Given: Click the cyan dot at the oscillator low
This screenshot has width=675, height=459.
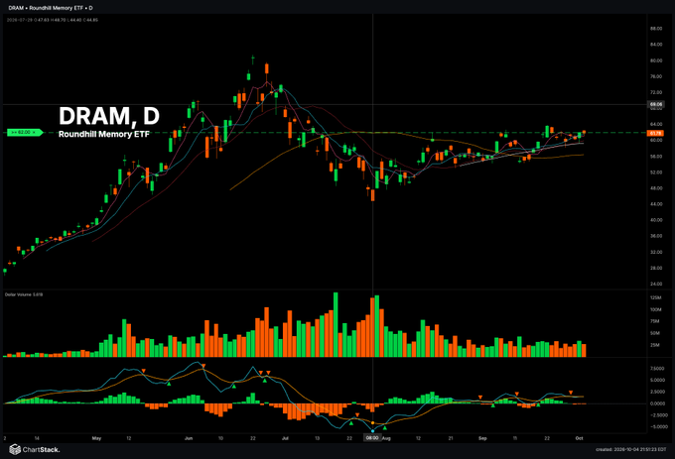Looking at the screenshot, I should tap(373, 430).
